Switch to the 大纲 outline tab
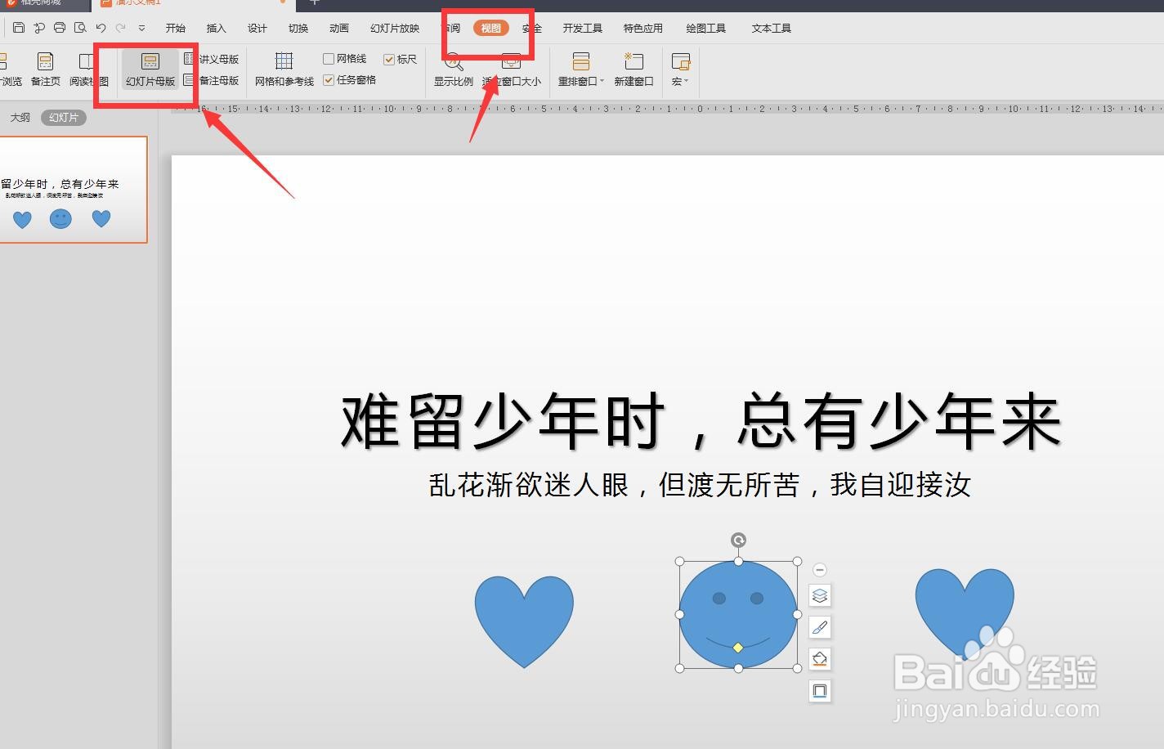1164x749 pixels. coord(20,117)
